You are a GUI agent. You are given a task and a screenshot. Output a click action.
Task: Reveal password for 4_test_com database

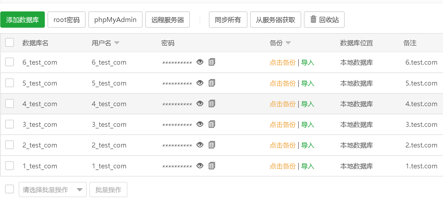[200, 103]
